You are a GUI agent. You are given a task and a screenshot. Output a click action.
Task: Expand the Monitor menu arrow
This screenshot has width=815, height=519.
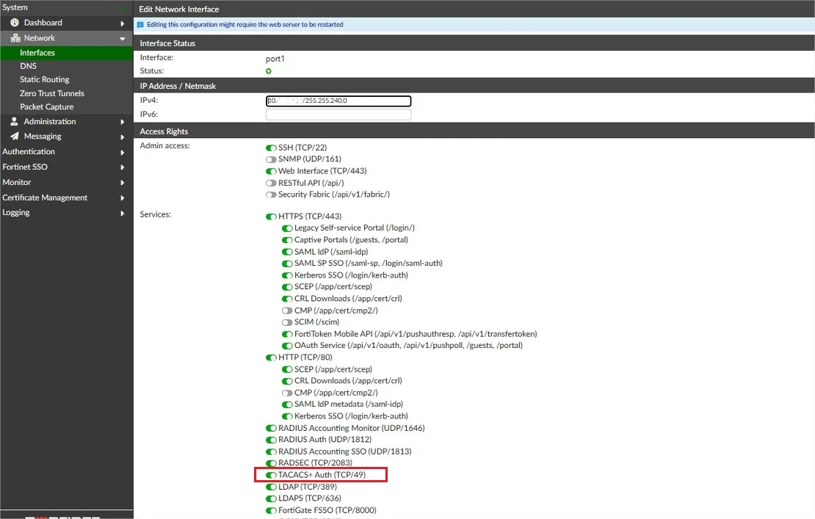122,183
